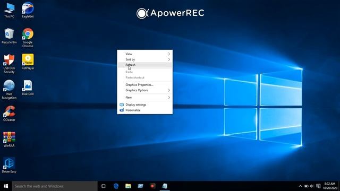Show hidden system tray icons

pyautogui.click(x=300, y=186)
